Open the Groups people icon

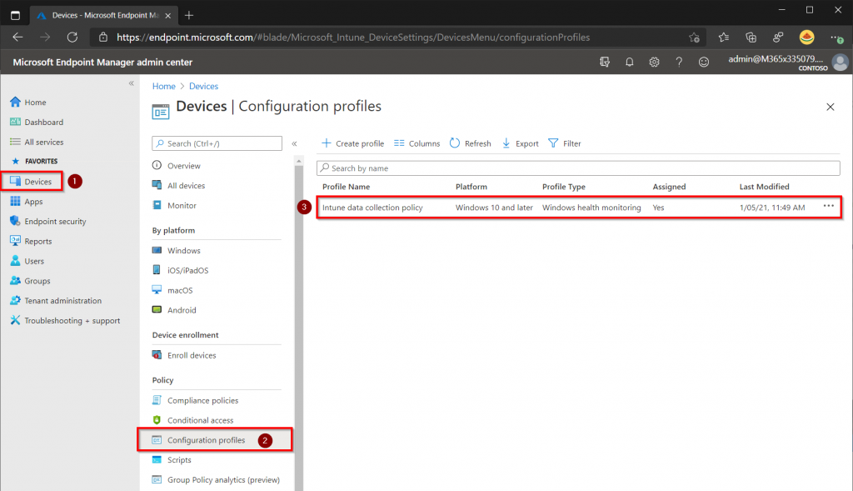(15, 280)
